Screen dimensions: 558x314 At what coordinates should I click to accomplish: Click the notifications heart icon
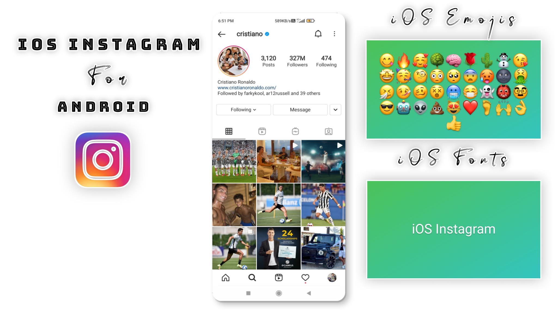(305, 277)
